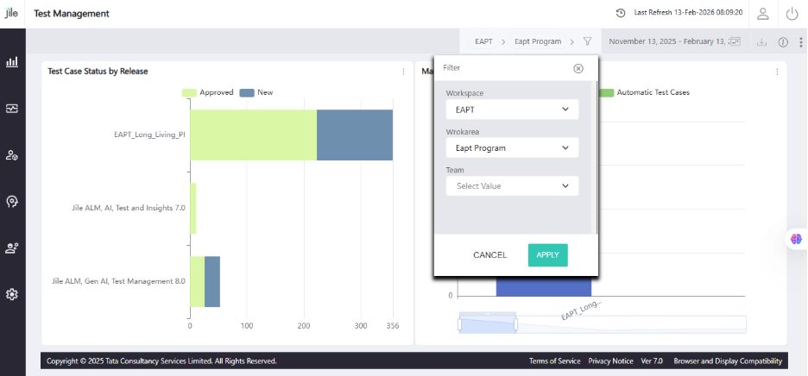The image size is (808, 376).
Task: Click the blue New bar for EAPT_Long_Living_PI
Action: coord(355,135)
